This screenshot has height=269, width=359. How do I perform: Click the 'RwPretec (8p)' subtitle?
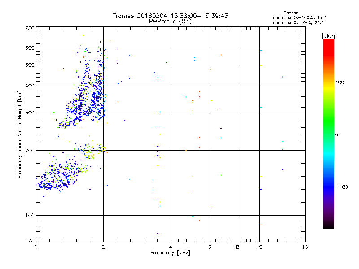click(170, 22)
